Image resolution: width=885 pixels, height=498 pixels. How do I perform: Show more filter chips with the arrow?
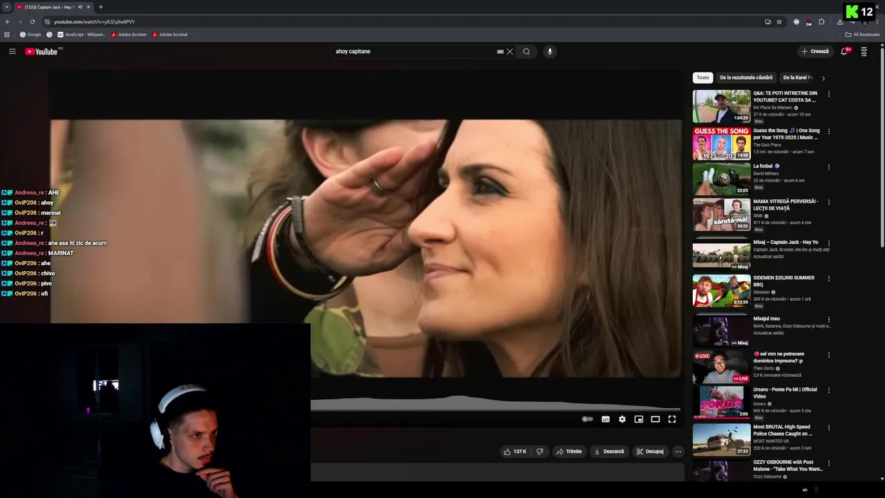(x=823, y=78)
